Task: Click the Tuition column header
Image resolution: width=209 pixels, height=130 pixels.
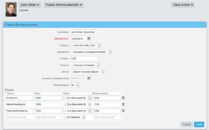Action: [37, 93]
